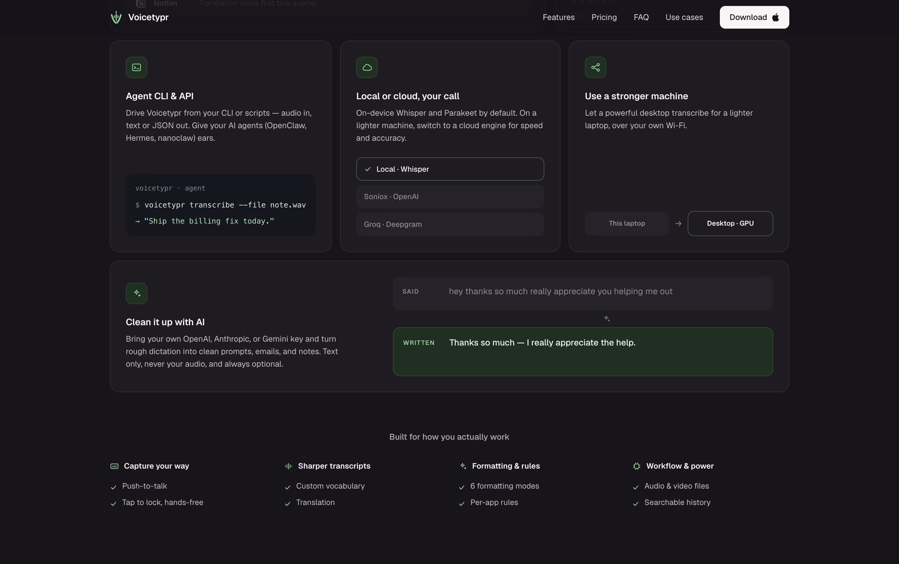Click the Capture your way label
Screen dimensions: 899x564
click(x=156, y=466)
